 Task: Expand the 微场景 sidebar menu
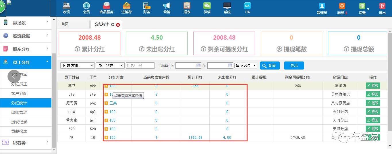(26, 23)
